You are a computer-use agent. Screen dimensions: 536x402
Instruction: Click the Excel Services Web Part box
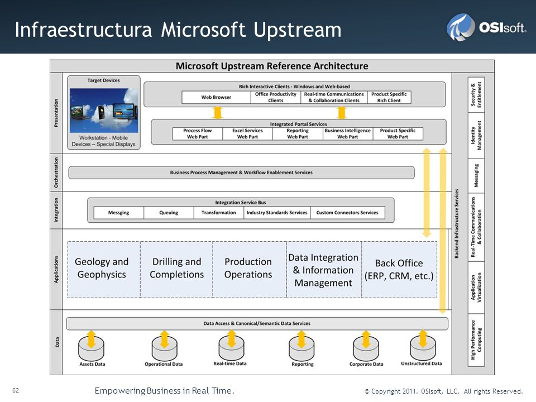coord(247,133)
